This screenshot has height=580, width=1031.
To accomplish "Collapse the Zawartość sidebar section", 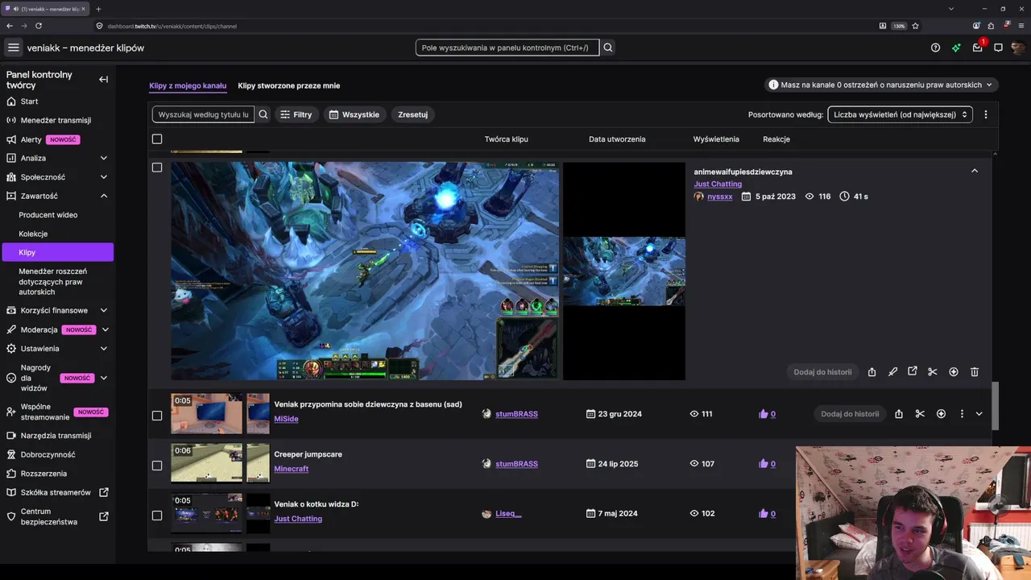I will [104, 196].
